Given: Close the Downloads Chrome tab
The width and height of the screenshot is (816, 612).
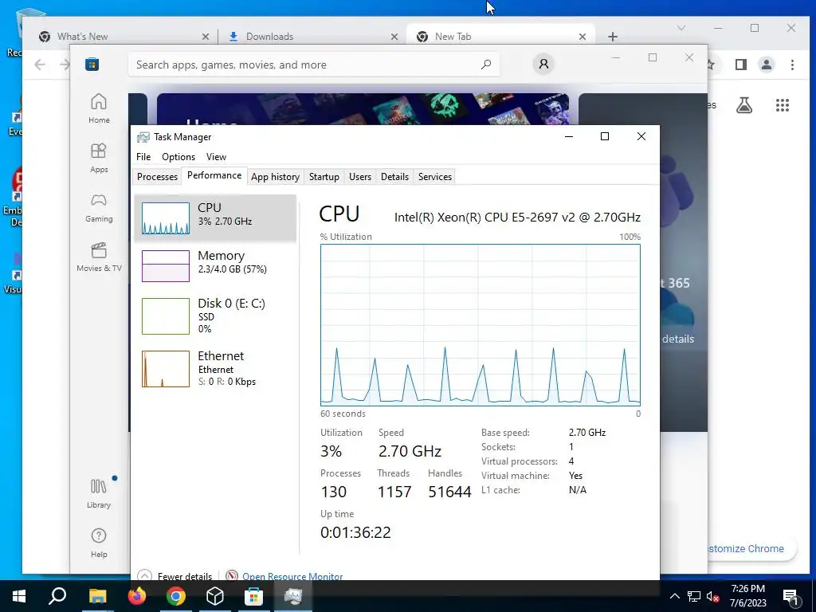Looking at the screenshot, I should point(394,37).
